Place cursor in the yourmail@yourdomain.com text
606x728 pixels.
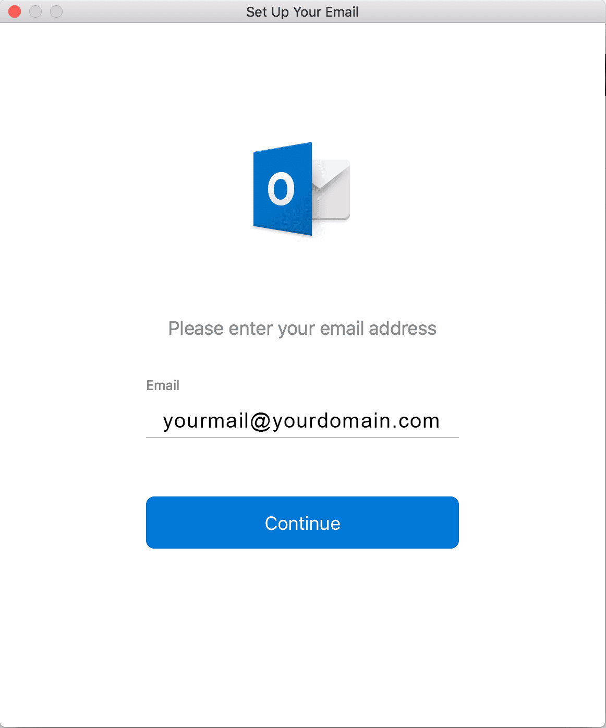[x=301, y=421]
